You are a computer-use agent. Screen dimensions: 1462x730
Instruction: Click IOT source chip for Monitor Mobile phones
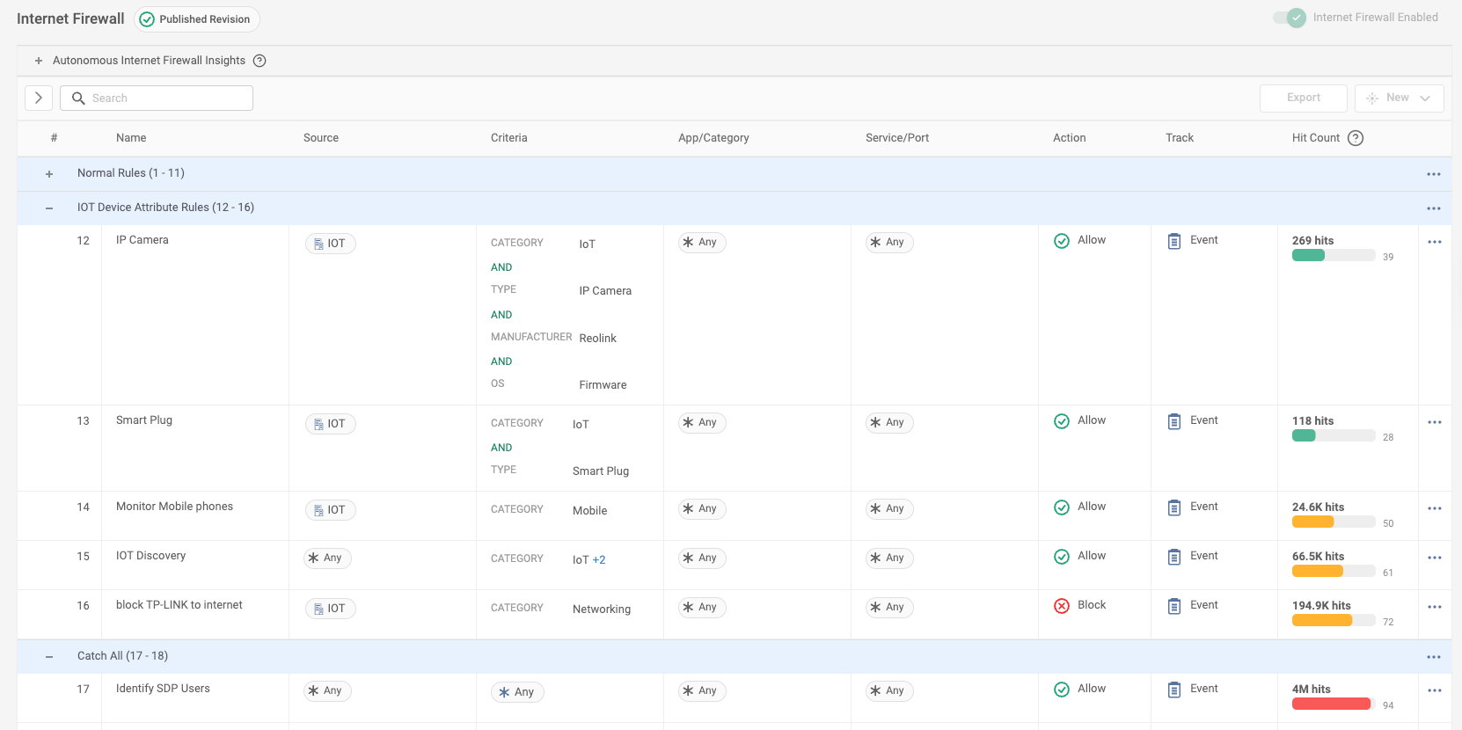(x=330, y=510)
